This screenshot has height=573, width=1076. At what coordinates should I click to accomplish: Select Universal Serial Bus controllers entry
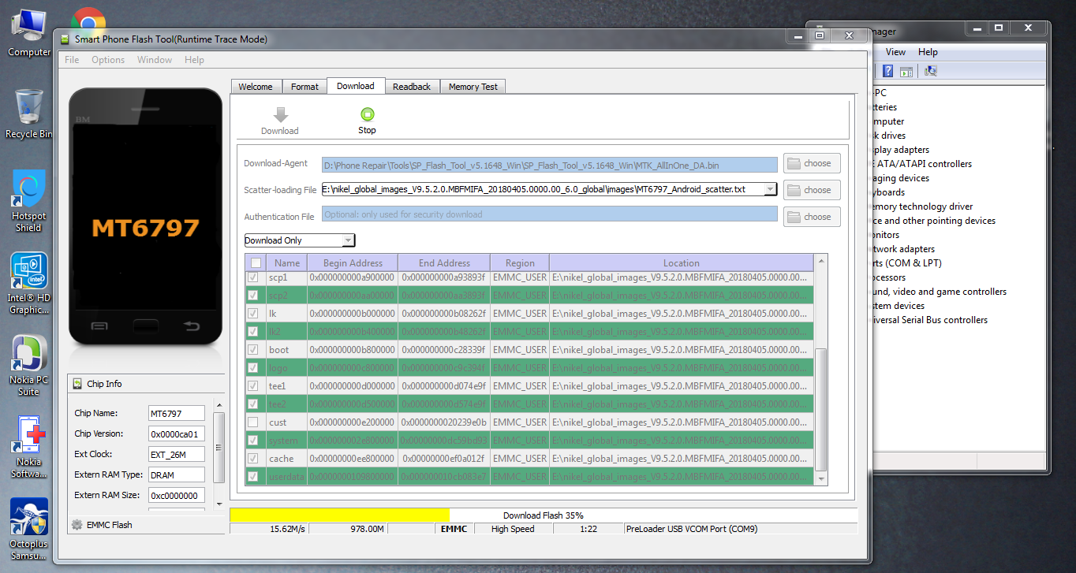point(929,320)
